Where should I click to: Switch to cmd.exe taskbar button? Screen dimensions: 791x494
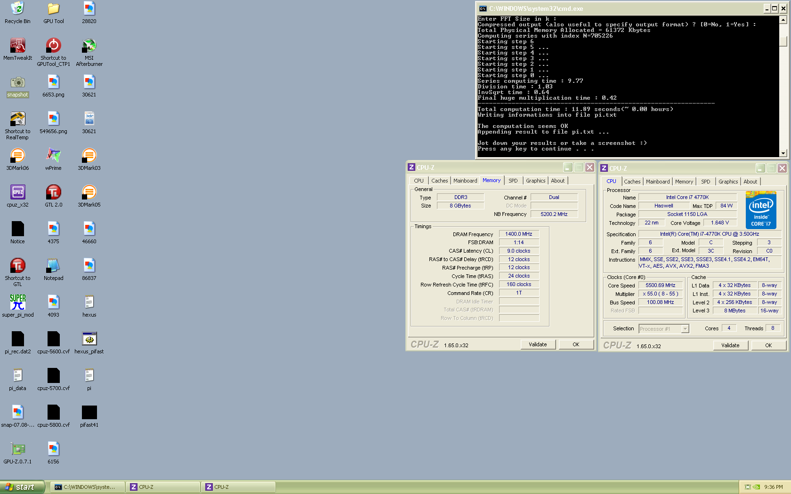pos(88,487)
